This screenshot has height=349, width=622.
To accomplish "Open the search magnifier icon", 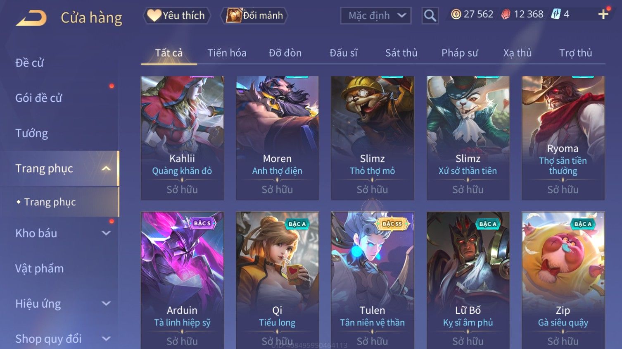I will tap(430, 16).
